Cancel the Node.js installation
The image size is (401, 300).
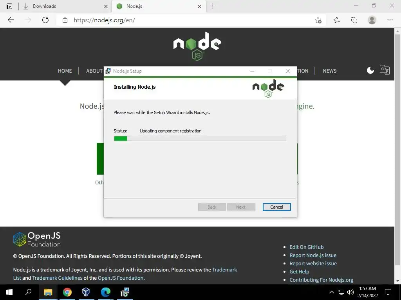point(276,207)
